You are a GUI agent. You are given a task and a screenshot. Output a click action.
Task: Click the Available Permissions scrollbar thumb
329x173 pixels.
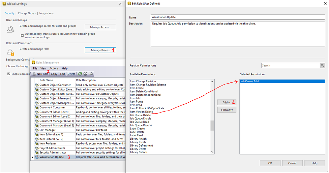coord(212,125)
